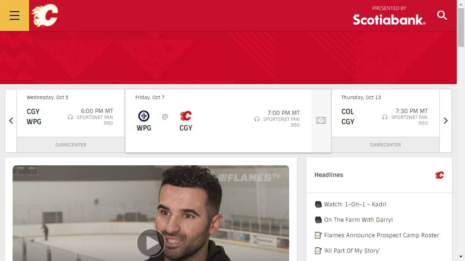Click the Scotiabank sponsor logo
This screenshot has height=261, width=465.
point(389,16)
